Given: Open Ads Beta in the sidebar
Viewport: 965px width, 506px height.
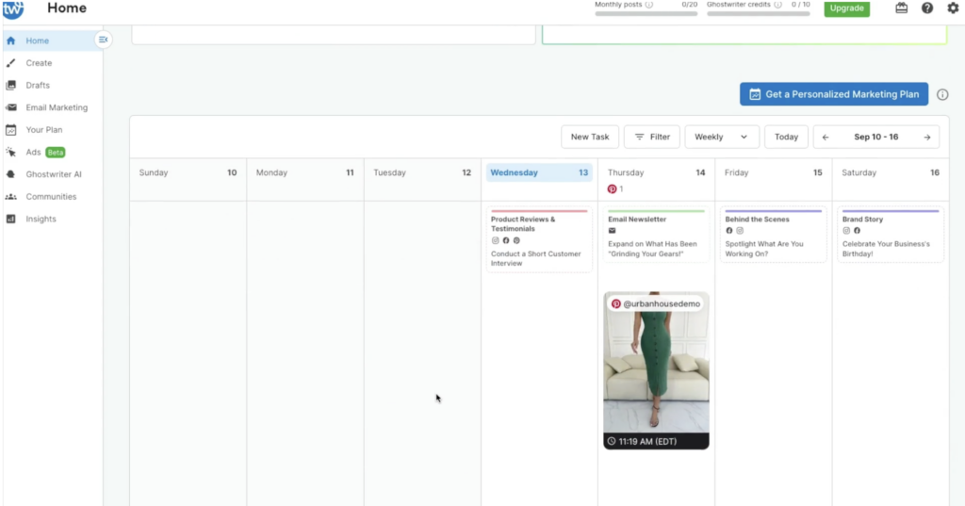Looking at the screenshot, I should coord(53,152).
